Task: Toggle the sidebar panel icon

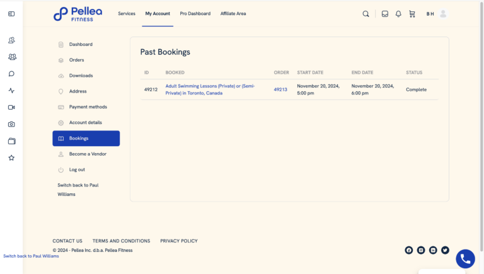Action: tap(11, 14)
